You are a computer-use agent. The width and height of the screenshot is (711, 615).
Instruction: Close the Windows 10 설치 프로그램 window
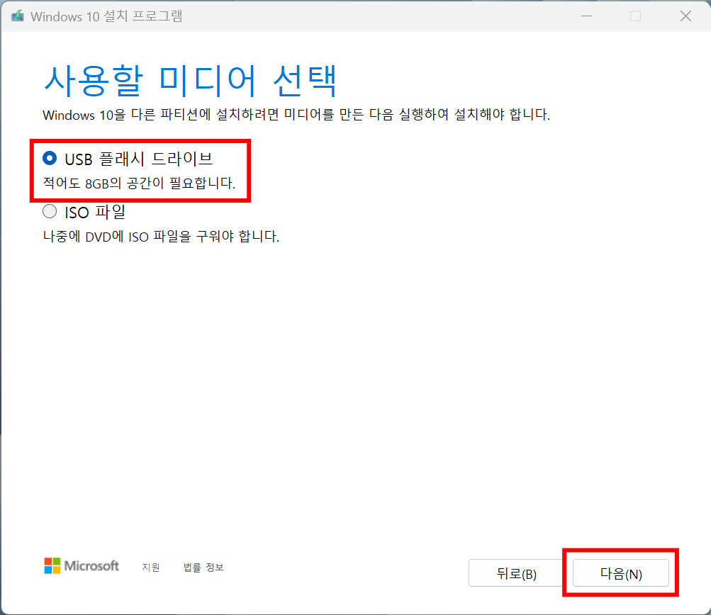pyautogui.click(x=685, y=16)
